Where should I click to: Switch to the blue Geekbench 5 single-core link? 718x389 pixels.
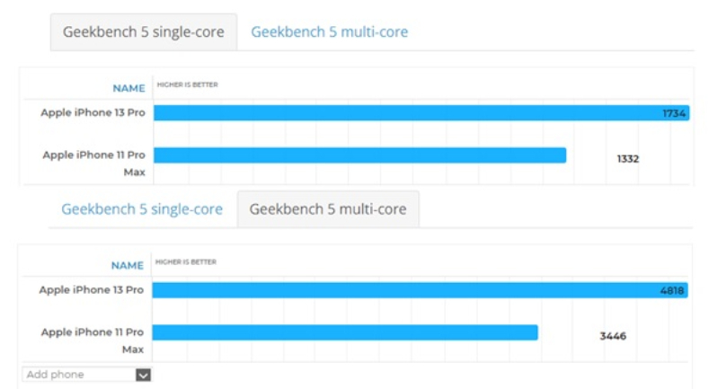point(142,209)
